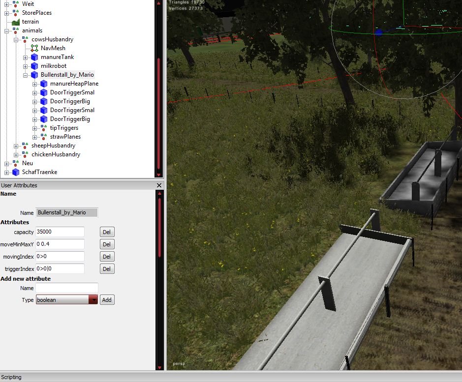Screen dimensions: 462x382
Task: Collapse the Bullenstall_by_Mario tree node
Action: (x=26, y=75)
